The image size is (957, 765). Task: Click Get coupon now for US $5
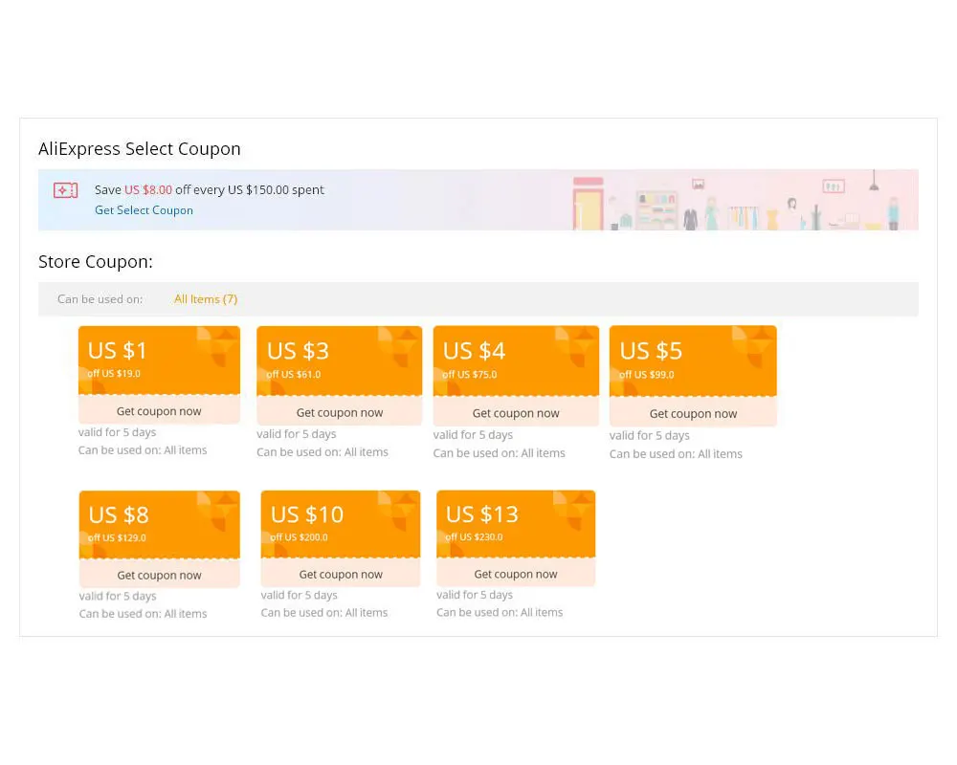[x=693, y=414]
